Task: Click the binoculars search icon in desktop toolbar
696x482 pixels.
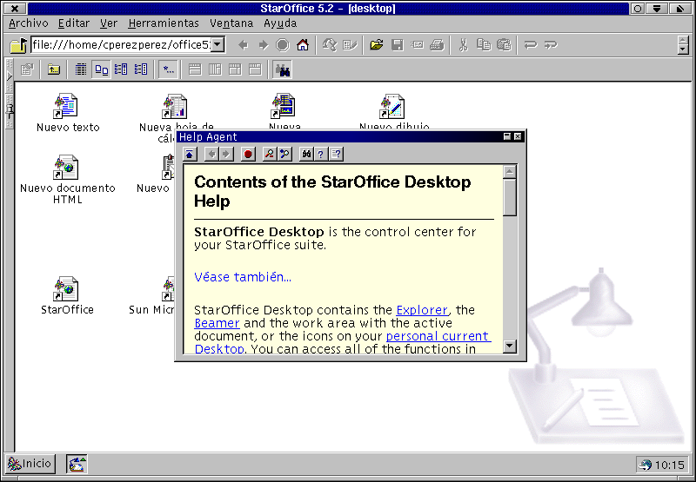Action: [x=283, y=69]
